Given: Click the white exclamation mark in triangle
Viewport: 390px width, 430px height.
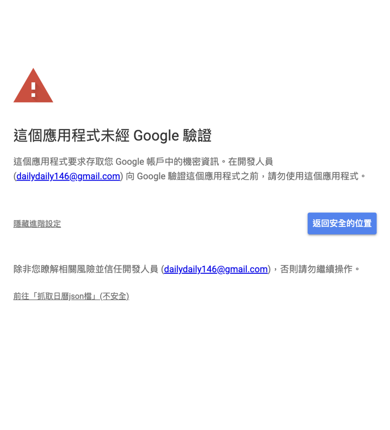Looking at the screenshot, I should click(x=34, y=90).
